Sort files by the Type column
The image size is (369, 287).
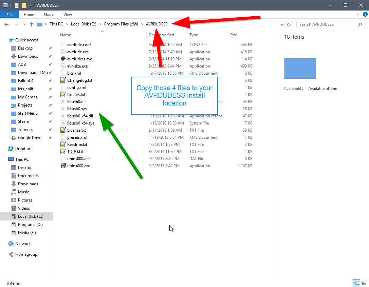tap(194, 35)
